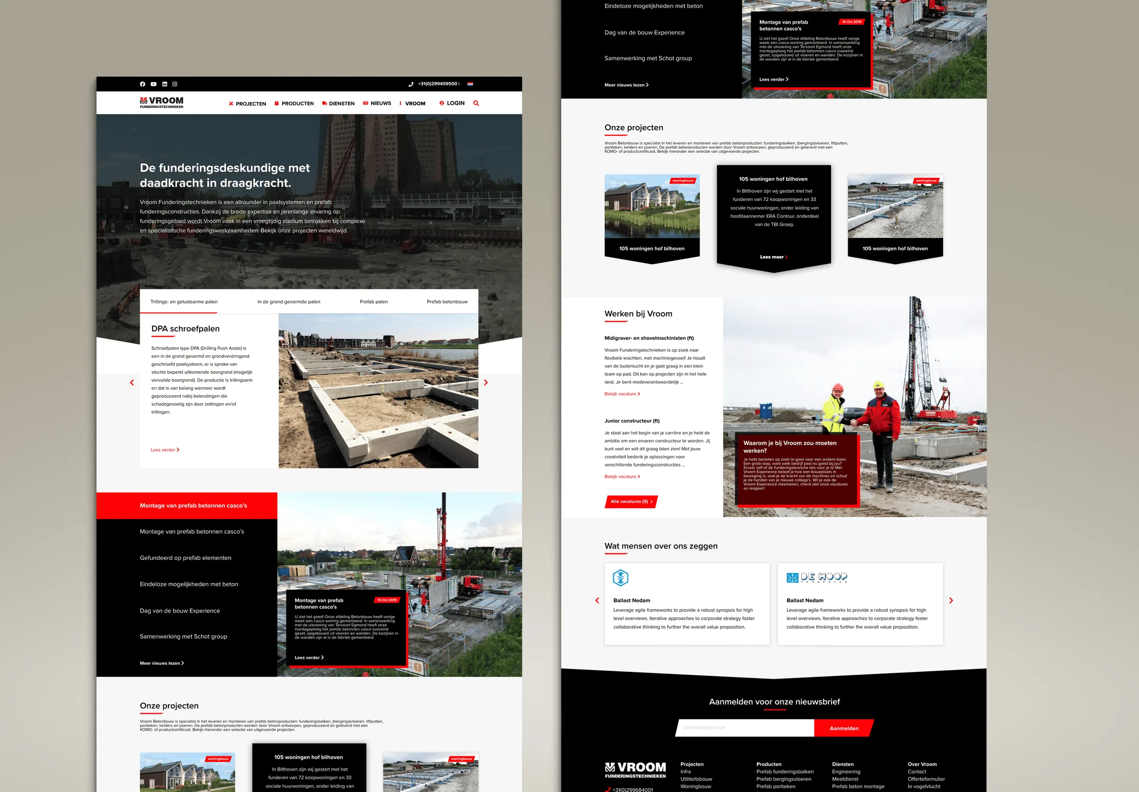Show previous testimonial with the left arrow
The height and width of the screenshot is (792, 1139).
[x=598, y=601]
